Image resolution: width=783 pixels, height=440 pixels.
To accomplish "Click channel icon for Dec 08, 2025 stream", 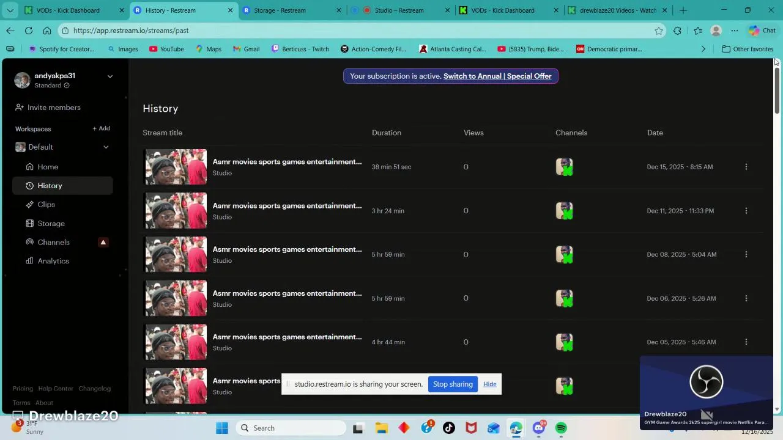I will pos(564,254).
